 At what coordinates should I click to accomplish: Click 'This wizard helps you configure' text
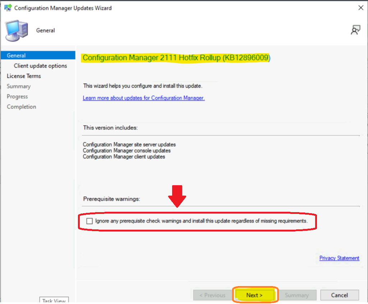(x=143, y=86)
